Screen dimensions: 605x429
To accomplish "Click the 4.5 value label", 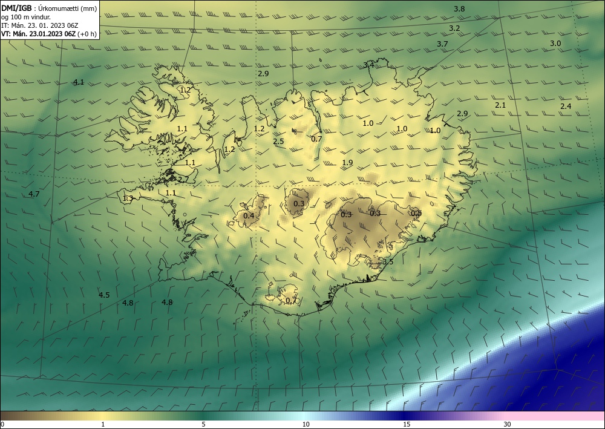I will point(104,295).
